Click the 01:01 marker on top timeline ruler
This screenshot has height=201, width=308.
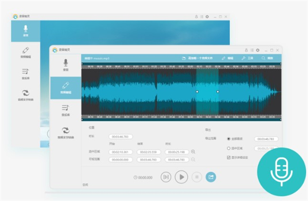click(x=136, y=67)
